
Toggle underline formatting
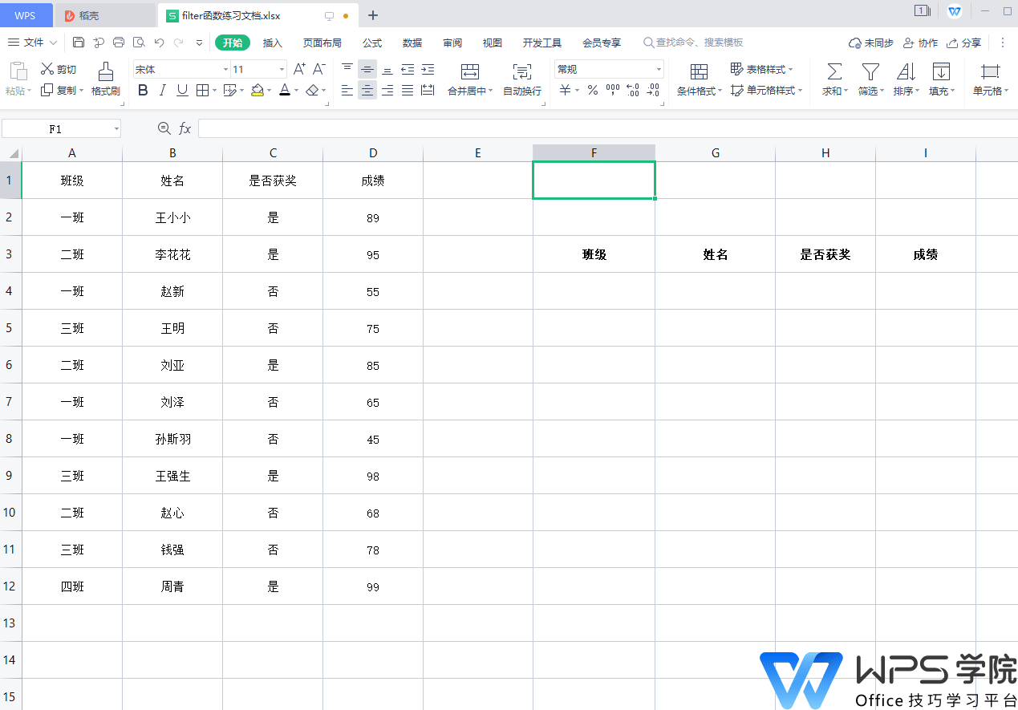[182, 91]
